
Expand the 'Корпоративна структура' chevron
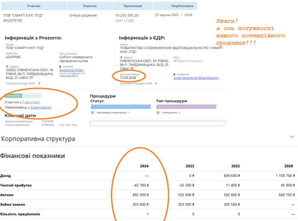click(x=292, y=137)
